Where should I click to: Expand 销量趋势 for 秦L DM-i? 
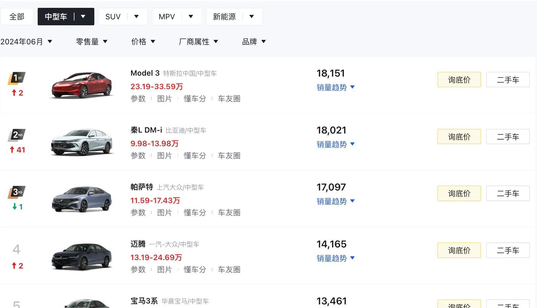coord(336,144)
